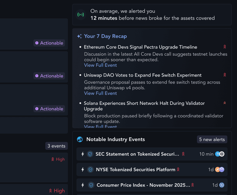Click asset avatars on SEC Statement row
The height and width of the screenshot is (195, 237).
(x=220, y=154)
